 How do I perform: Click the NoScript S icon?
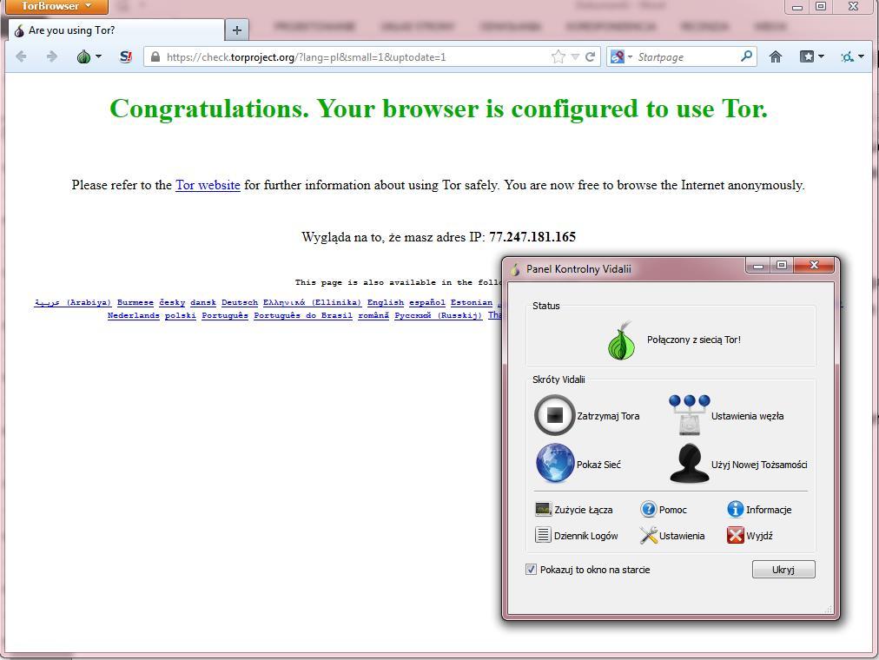point(126,56)
